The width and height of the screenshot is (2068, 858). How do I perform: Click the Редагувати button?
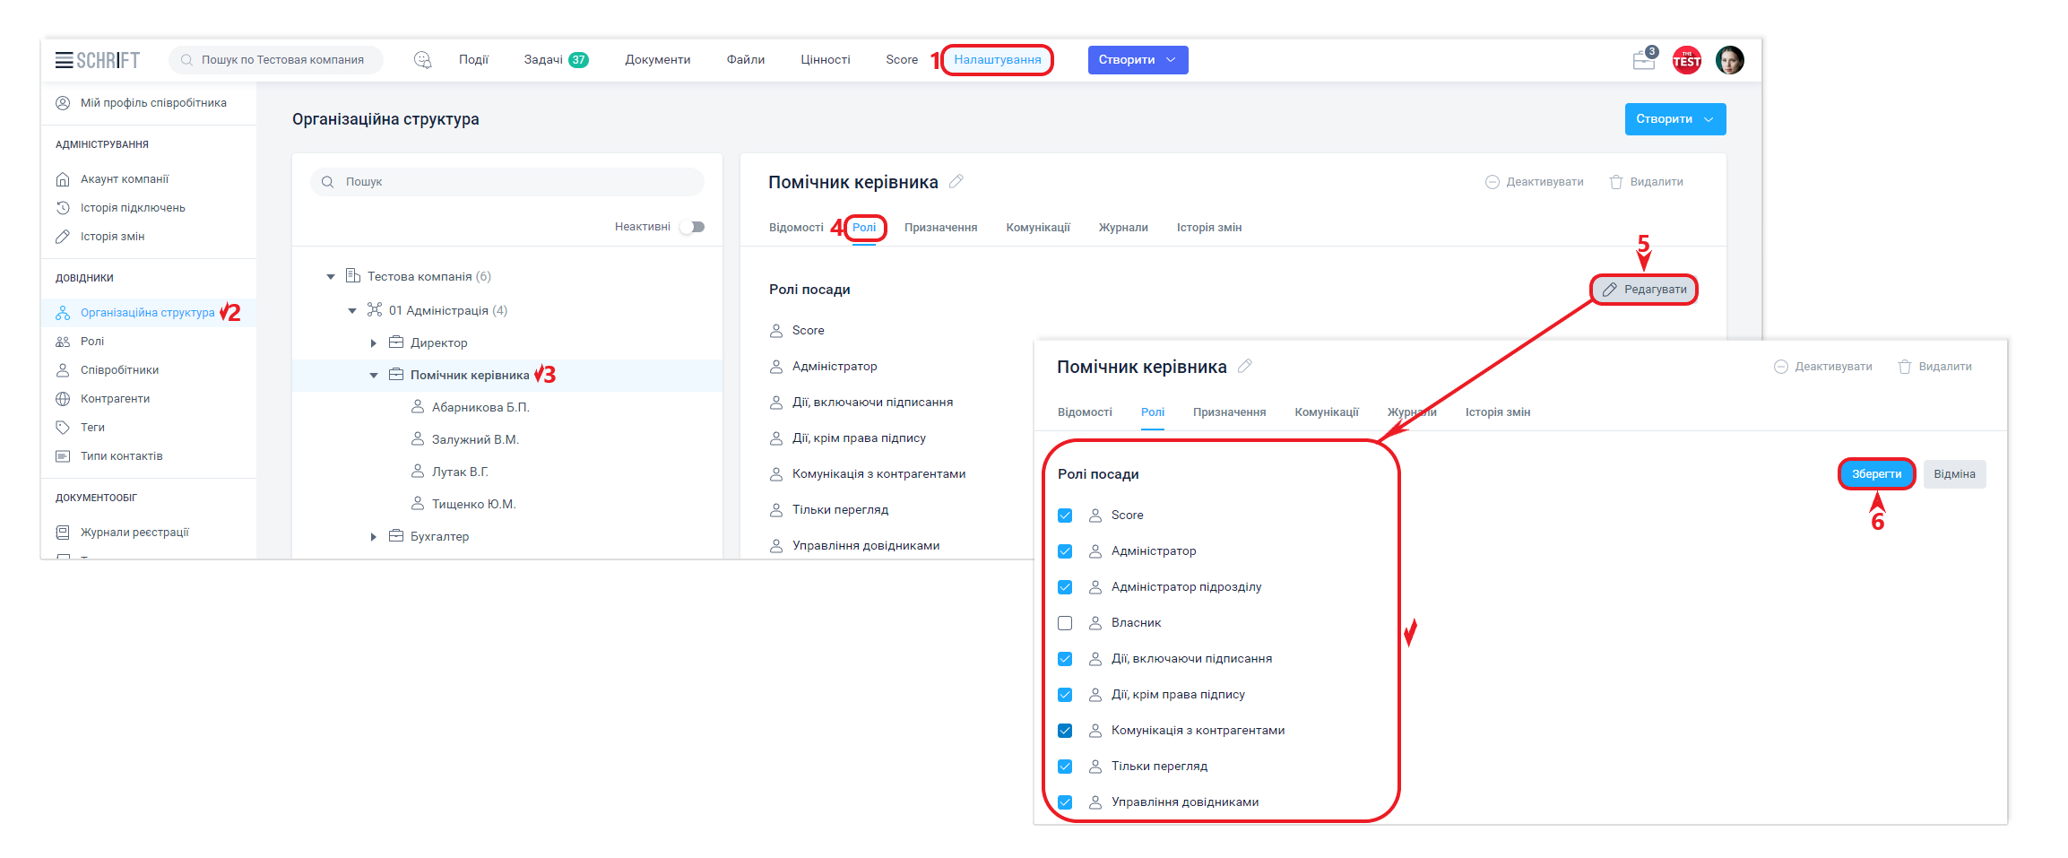(x=1644, y=290)
